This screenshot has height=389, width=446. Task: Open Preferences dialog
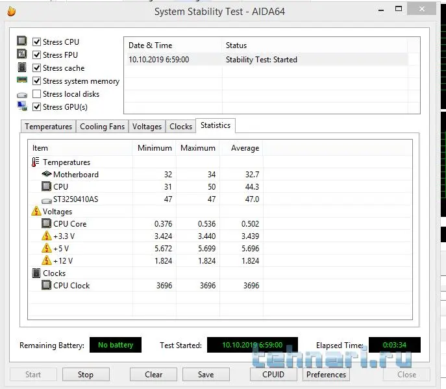(x=326, y=375)
